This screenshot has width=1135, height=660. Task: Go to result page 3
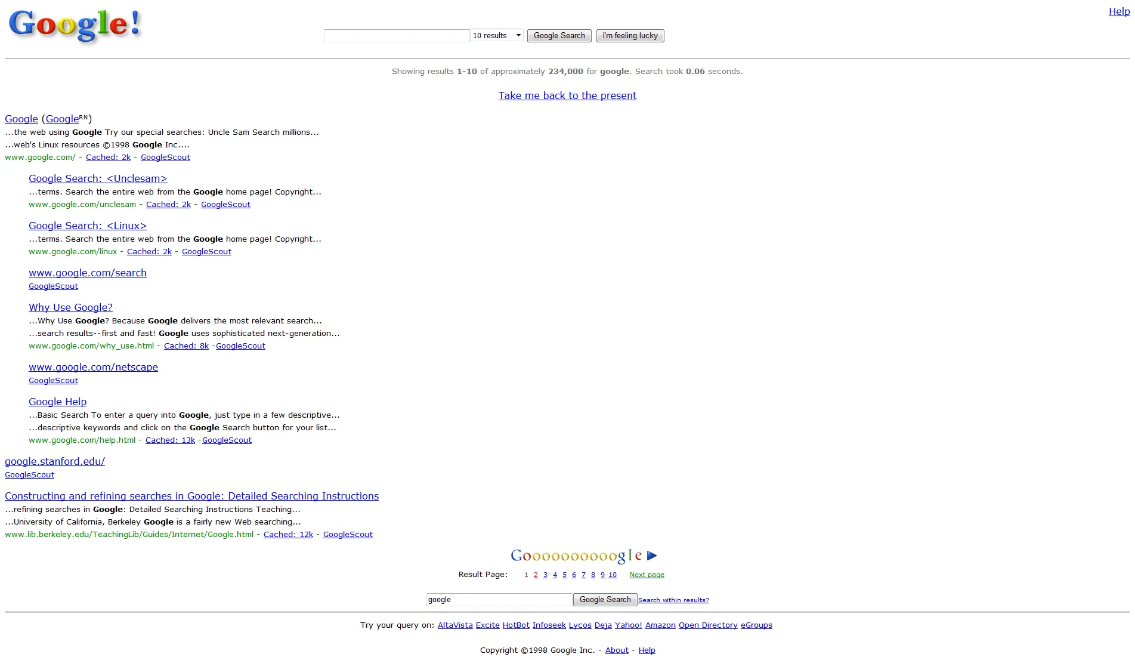(x=545, y=575)
